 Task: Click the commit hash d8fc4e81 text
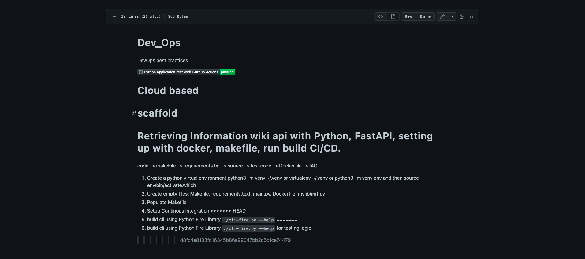[235, 240]
